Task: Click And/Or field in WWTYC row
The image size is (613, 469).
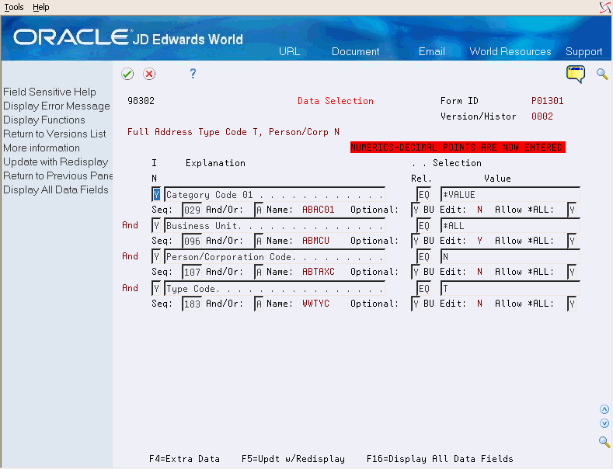Action: point(259,304)
